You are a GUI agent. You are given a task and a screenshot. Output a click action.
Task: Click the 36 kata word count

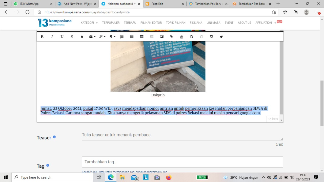coord(273,119)
